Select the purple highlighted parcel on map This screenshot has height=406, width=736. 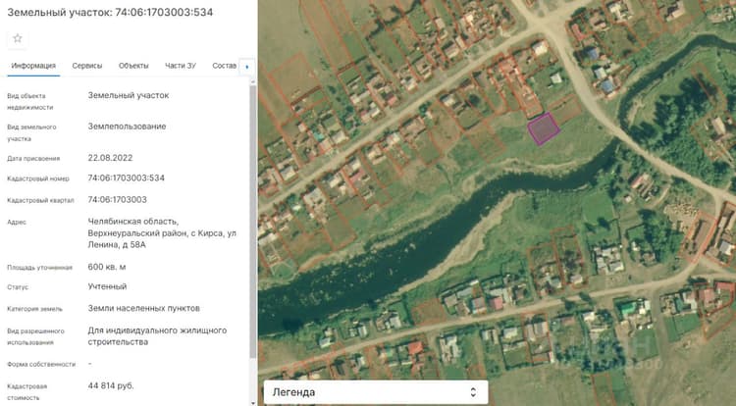pos(544,128)
